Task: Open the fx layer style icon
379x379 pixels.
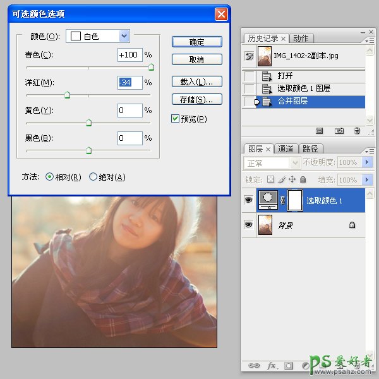Action: (x=272, y=365)
